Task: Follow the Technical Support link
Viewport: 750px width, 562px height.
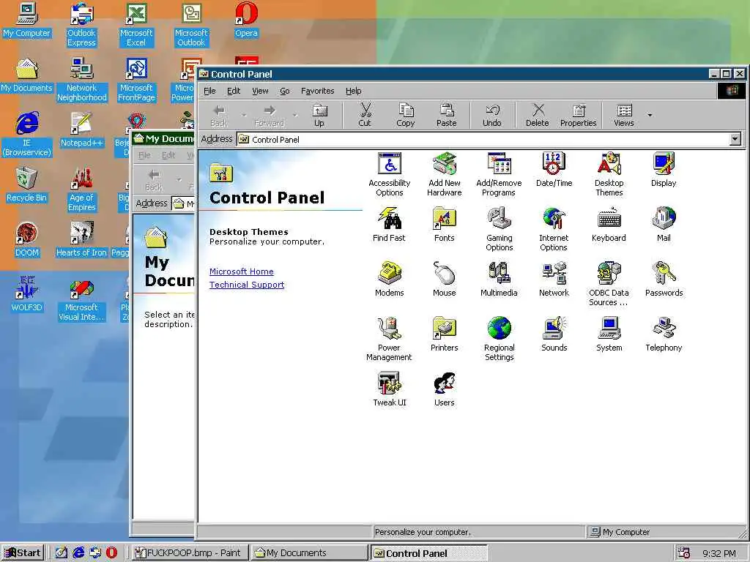Action: point(247,285)
